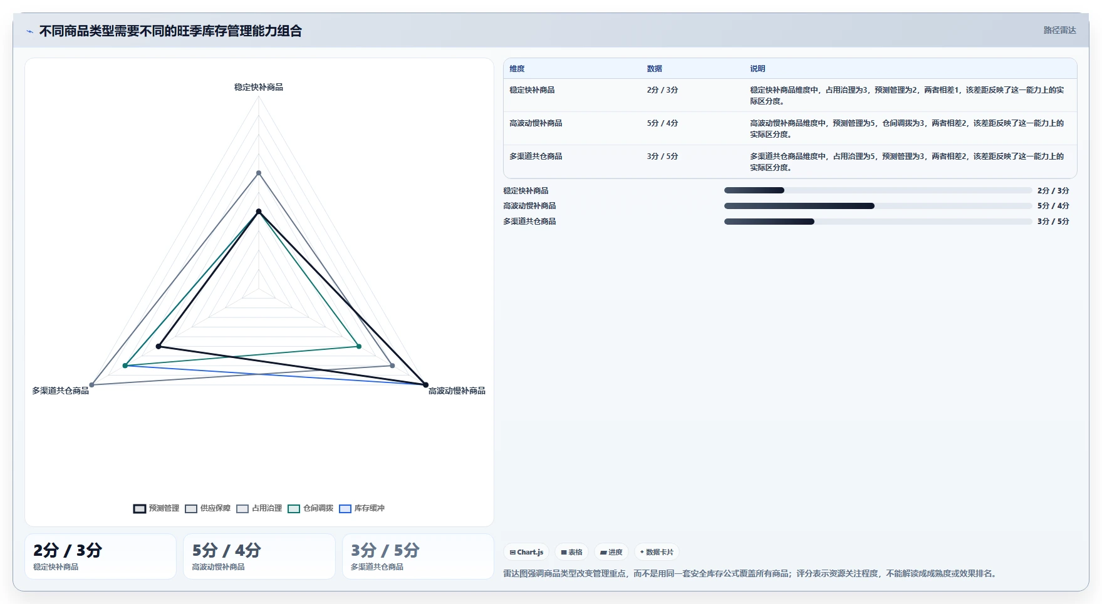Click the gray data point on 高波动慢补商品 axis
Screen dimensions: 1102x604
pyautogui.click(x=392, y=366)
